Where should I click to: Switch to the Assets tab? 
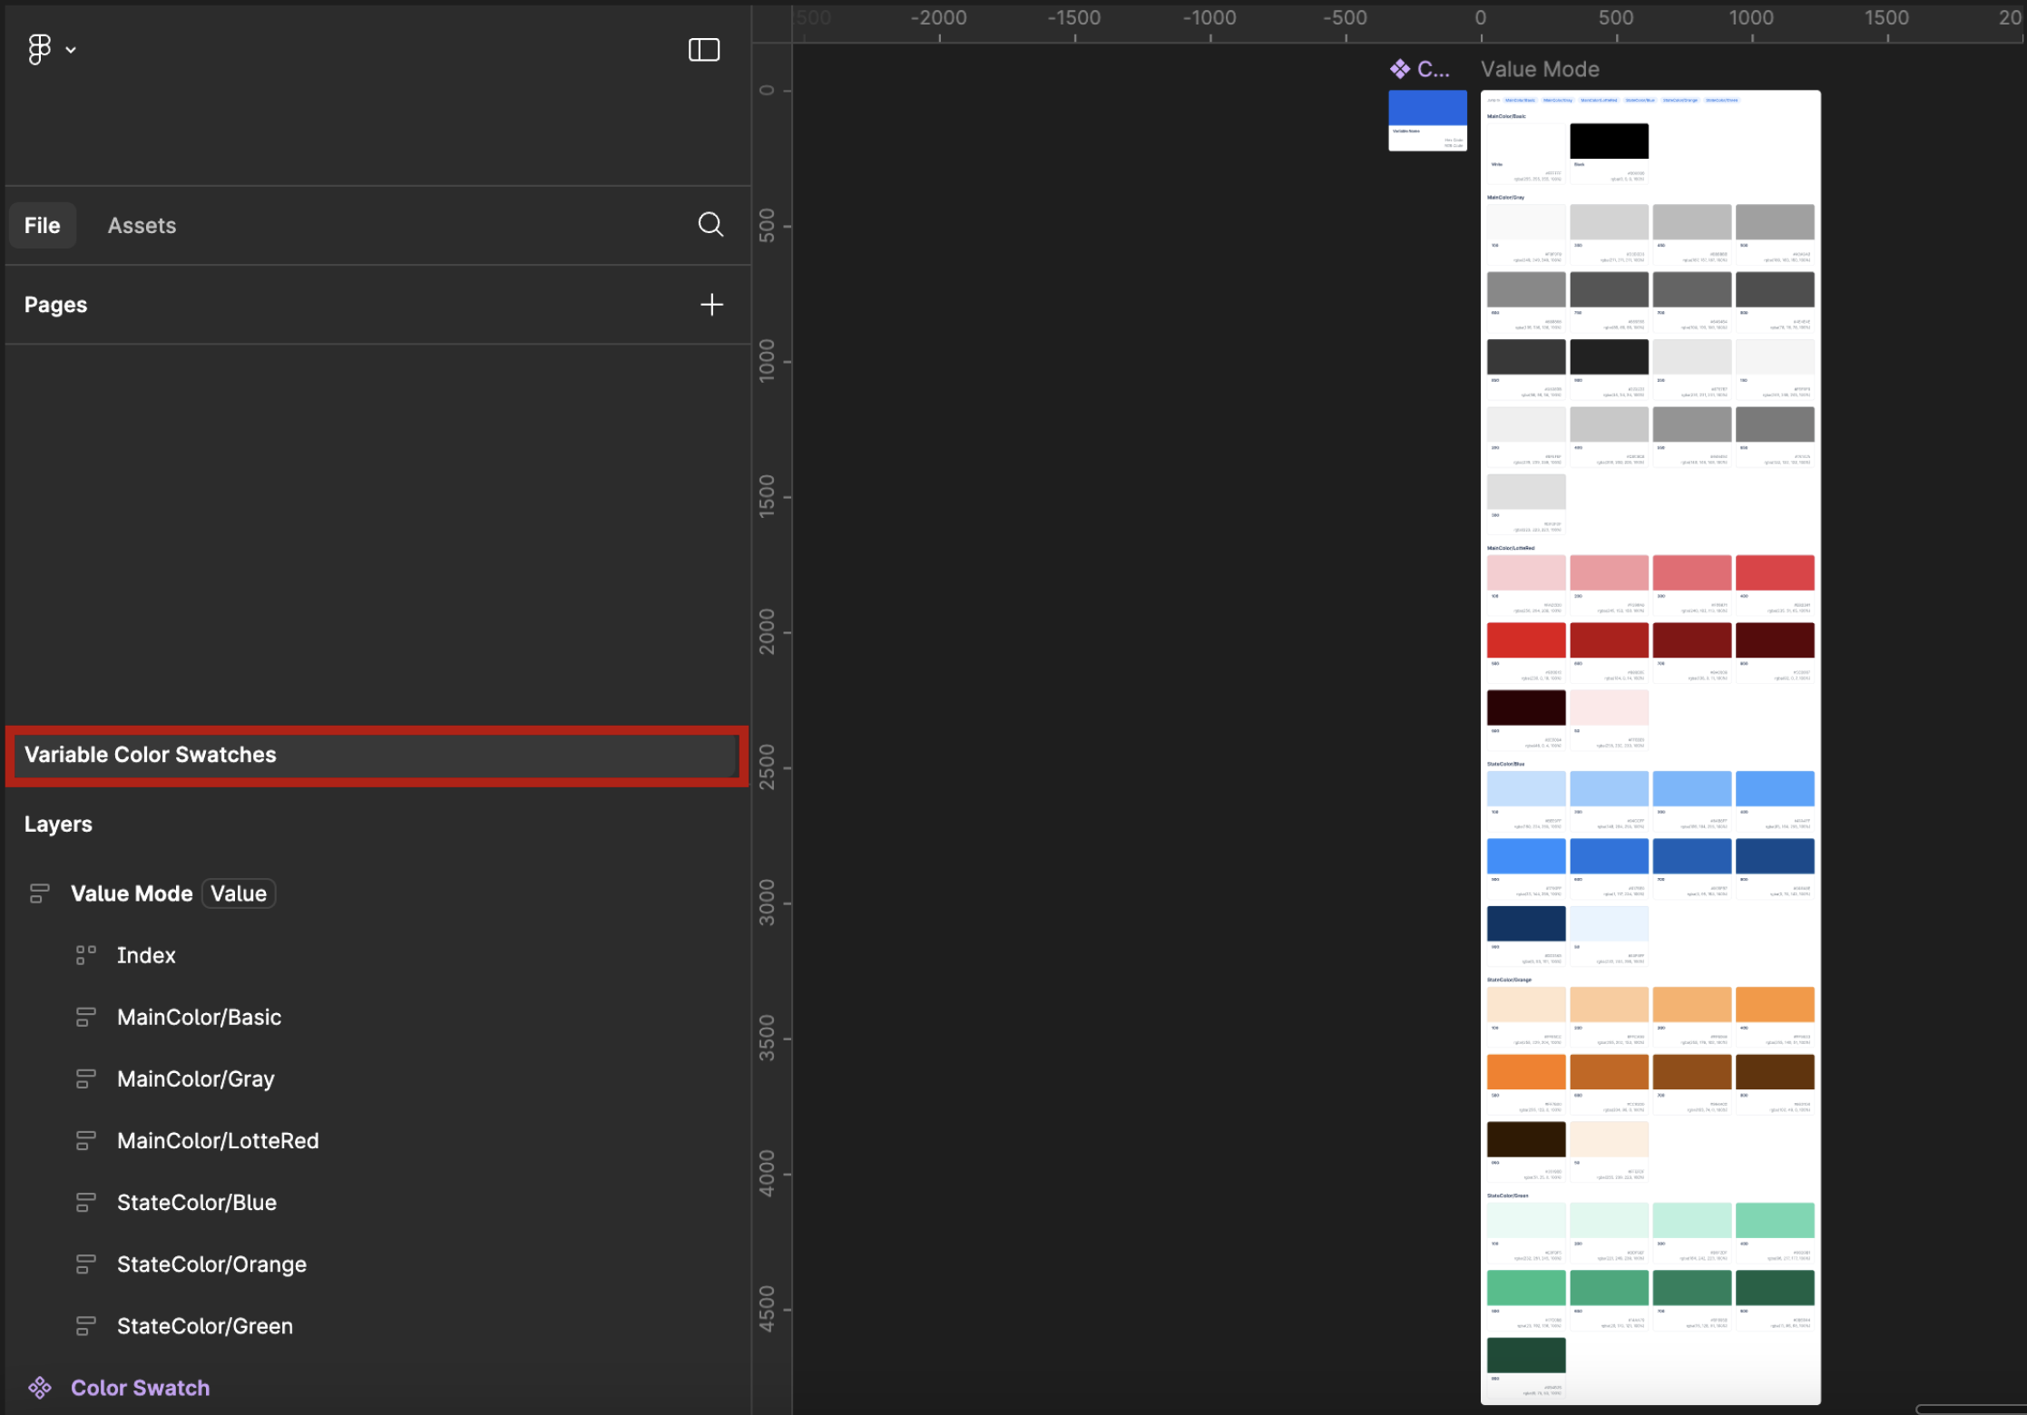tap(142, 225)
